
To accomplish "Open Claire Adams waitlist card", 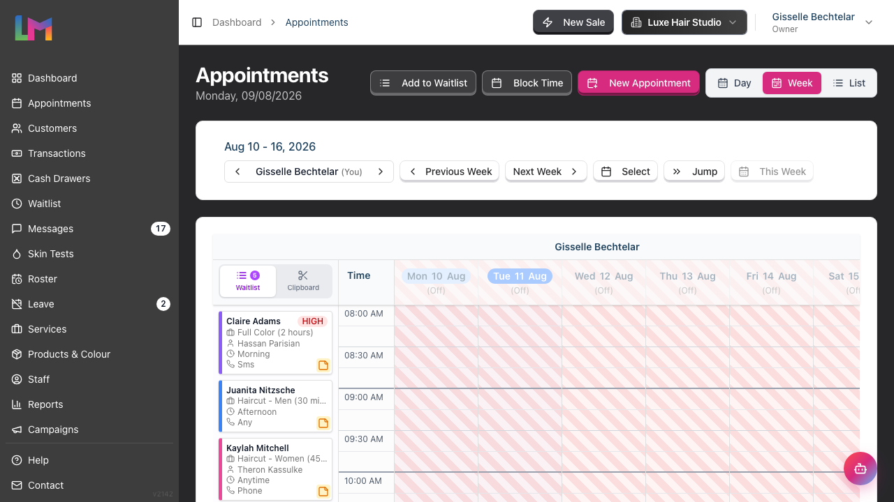I will [275, 342].
